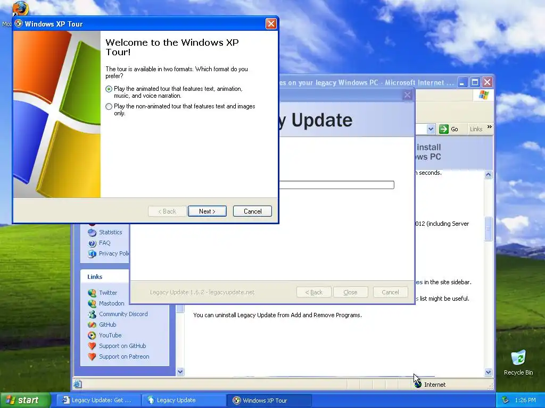Click the Go arrow icon in Internet Explorer
Viewport: 545px width, 408px height.
click(x=444, y=129)
